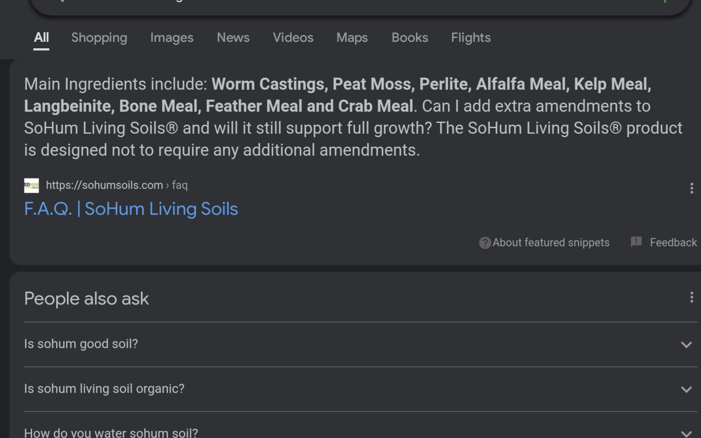
Task: Switch to the Flights tab
Action: click(x=471, y=38)
